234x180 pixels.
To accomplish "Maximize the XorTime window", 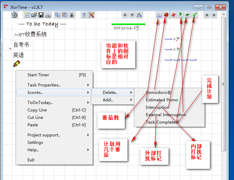I will 209,7.
